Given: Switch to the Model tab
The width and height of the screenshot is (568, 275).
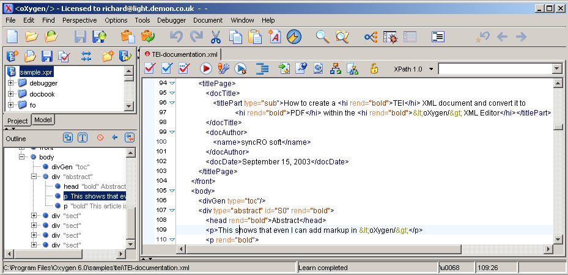Looking at the screenshot, I should (x=43, y=120).
